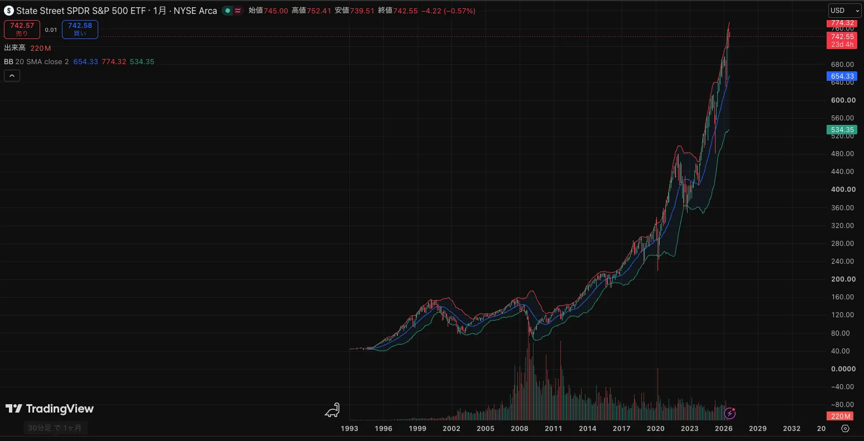Click the 高値 752.41 high value
This screenshot has height=441, width=864.
(x=311, y=11)
